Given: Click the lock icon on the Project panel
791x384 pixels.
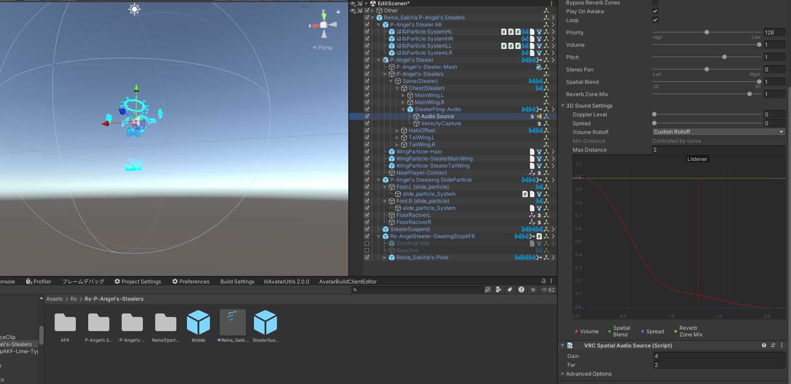Looking at the screenshot, I should click(543, 281).
